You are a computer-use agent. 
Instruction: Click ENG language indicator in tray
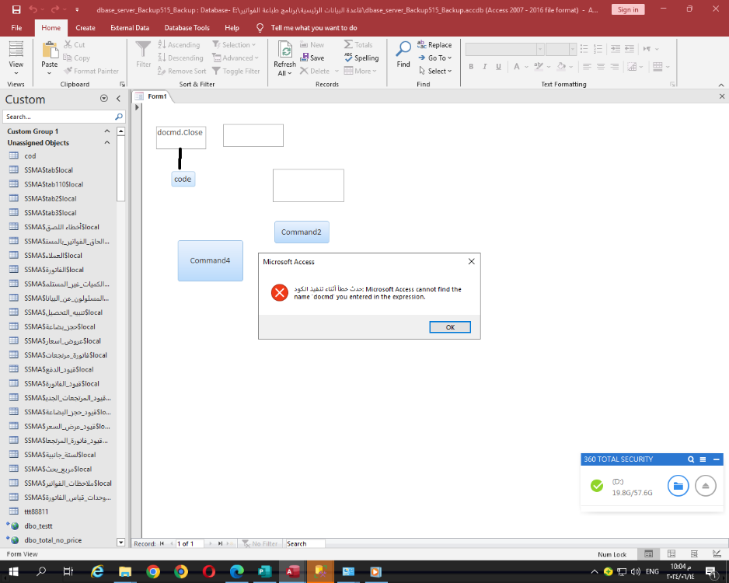[652, 571]
